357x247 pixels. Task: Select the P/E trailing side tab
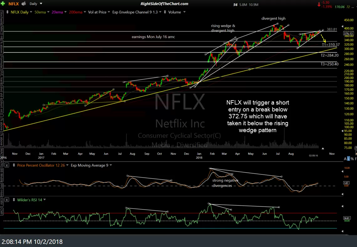tap(2, 78)
